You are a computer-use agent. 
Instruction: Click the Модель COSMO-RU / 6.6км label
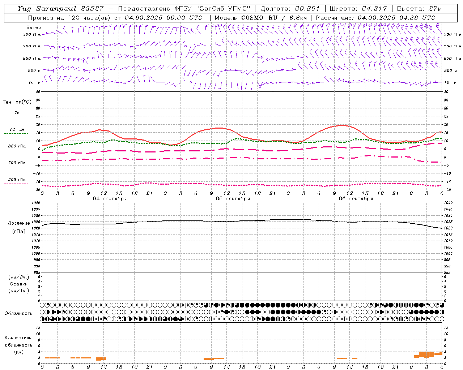point(260,18)
